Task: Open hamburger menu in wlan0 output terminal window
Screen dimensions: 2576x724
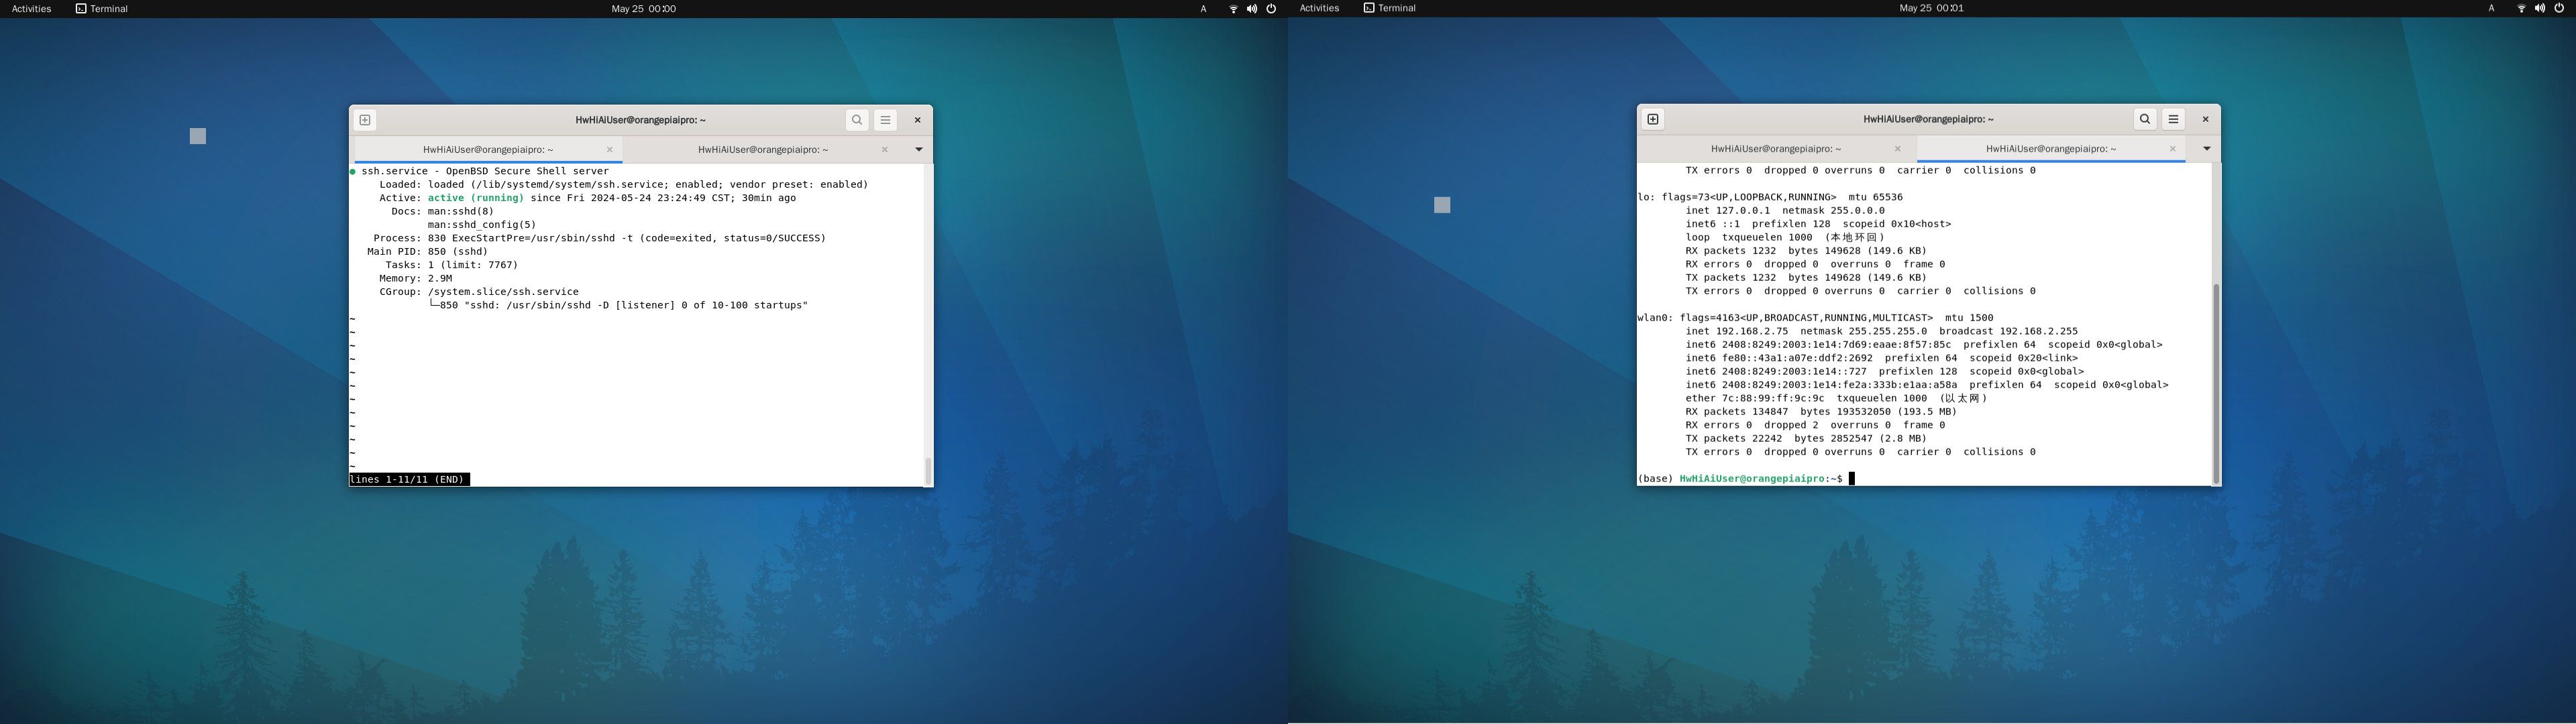Action: tap(2173, 119)
